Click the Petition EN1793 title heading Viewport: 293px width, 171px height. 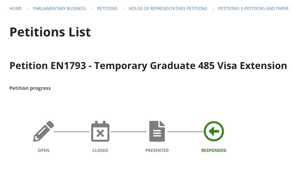(148, 66)
